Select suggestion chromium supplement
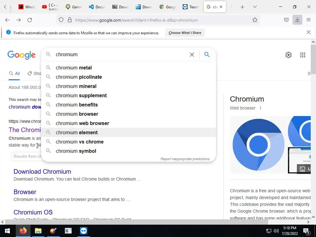Viewport: 316px width, 237px height. coord(129,96)
